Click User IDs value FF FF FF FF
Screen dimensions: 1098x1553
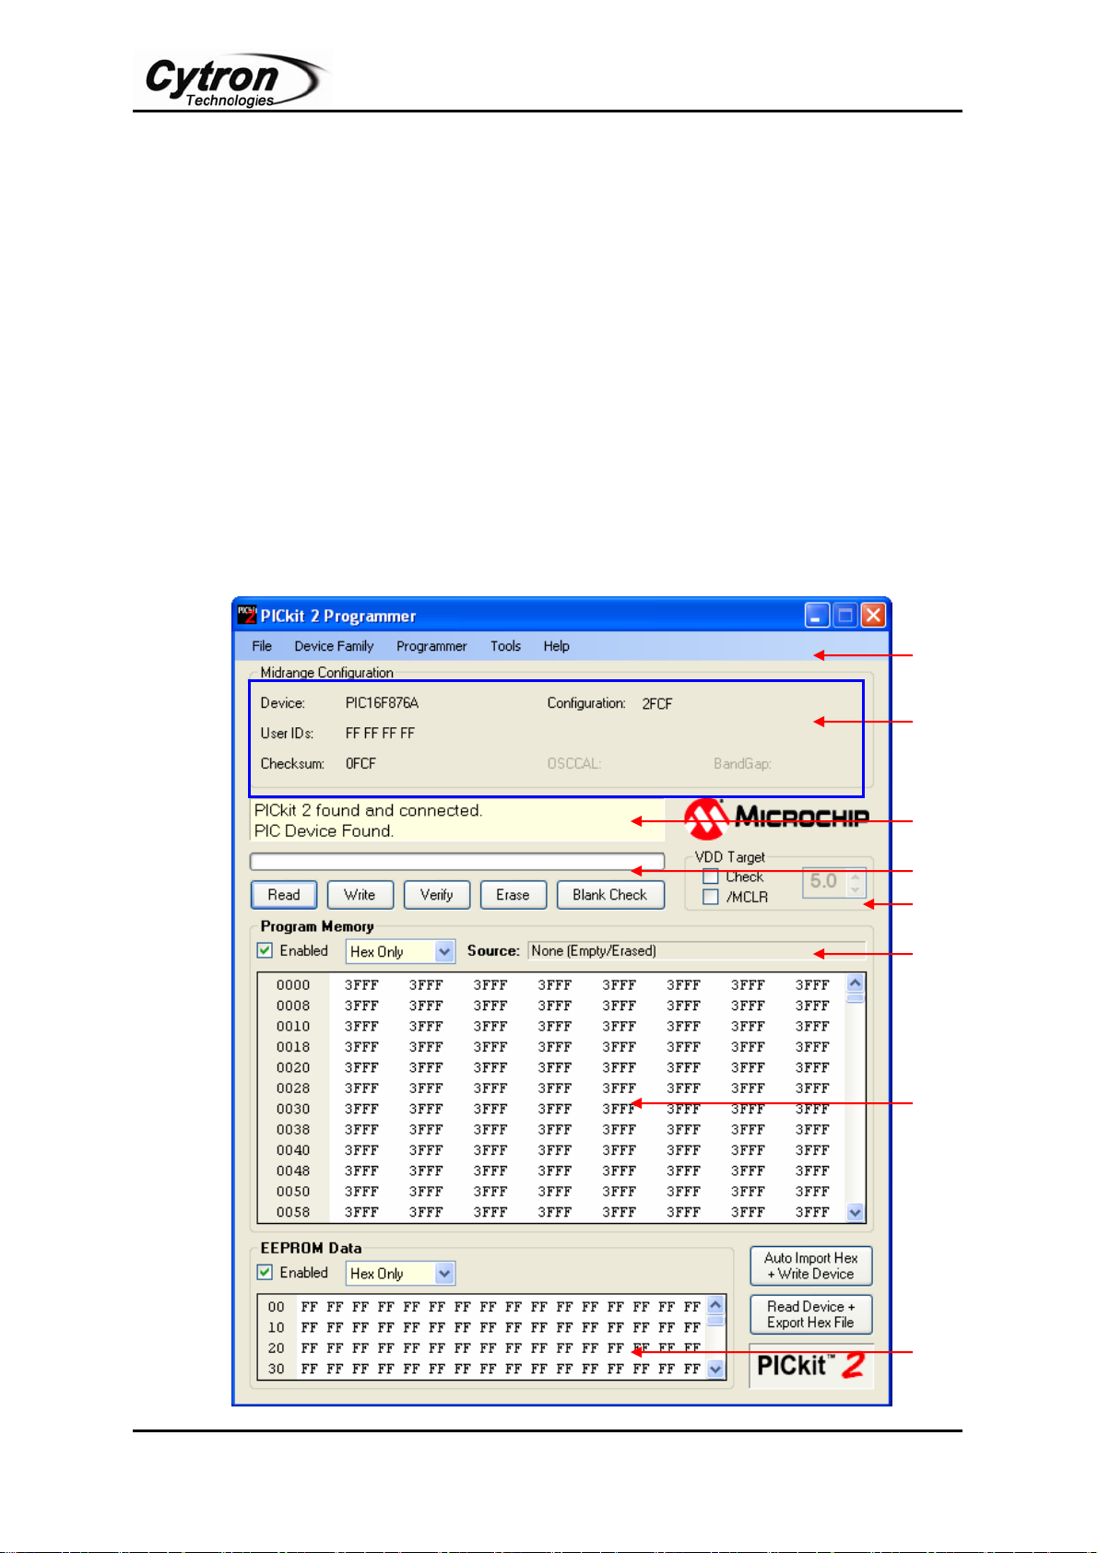[380, 734]
